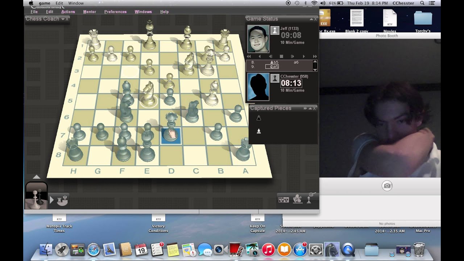Collapse the Game Status panel
464x261 pixels.
(x=311, y=19)
